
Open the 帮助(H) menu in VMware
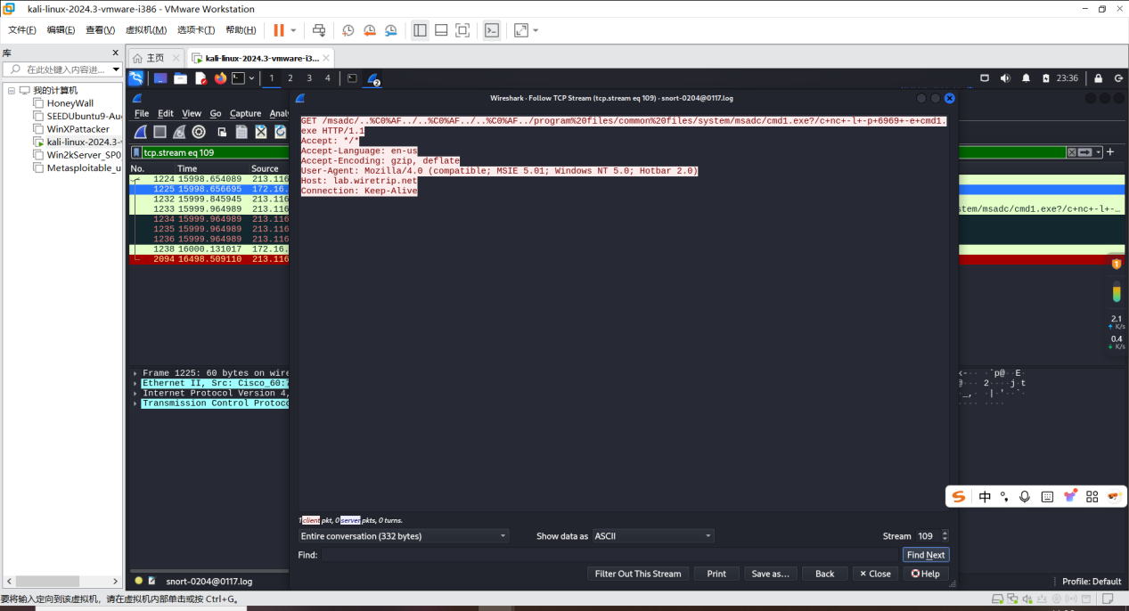coord(241,30)
